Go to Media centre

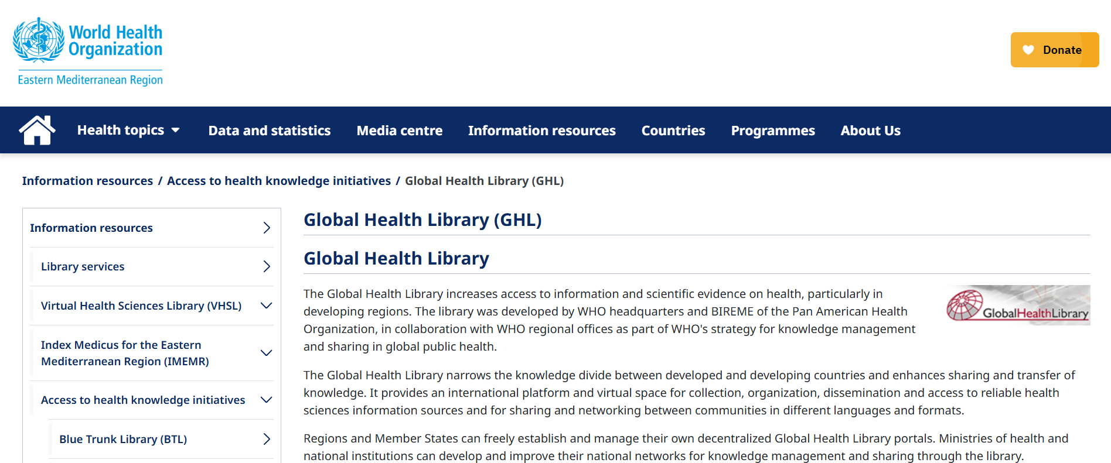tap(400, 131)
